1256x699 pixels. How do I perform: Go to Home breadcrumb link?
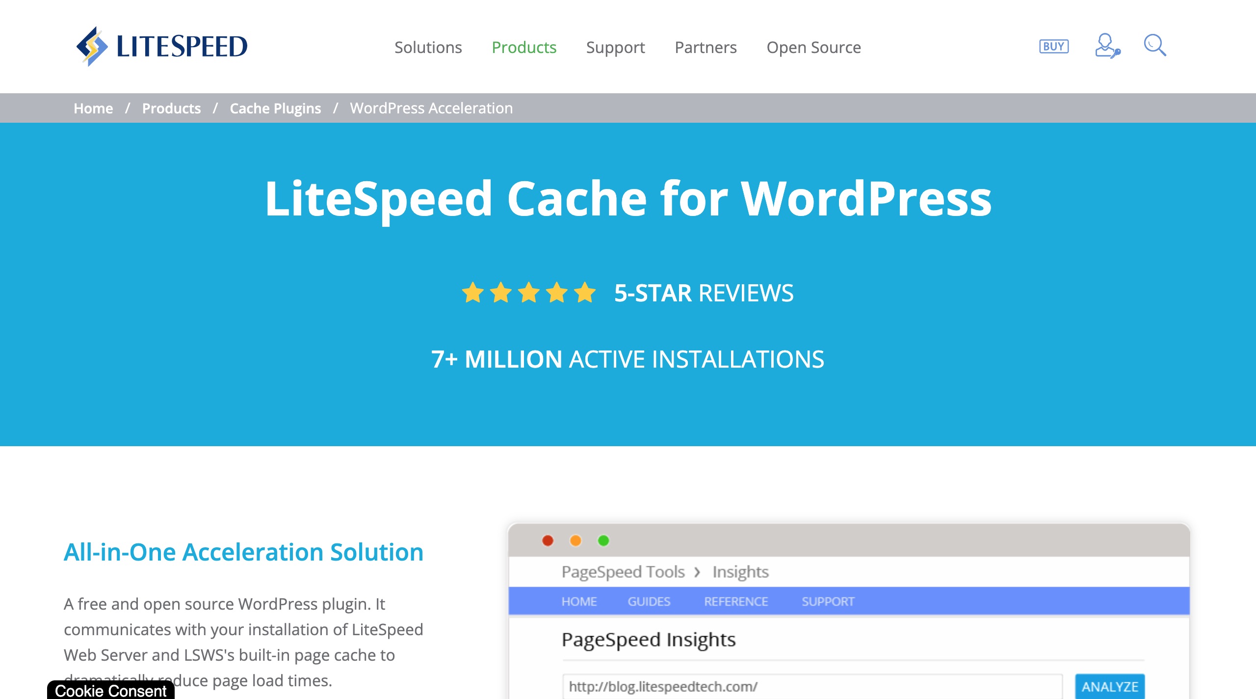93,108
